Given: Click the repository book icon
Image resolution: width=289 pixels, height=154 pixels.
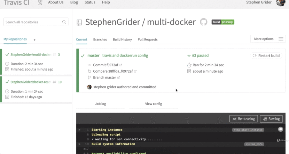Looking at the screenshot, I should 79,23.
